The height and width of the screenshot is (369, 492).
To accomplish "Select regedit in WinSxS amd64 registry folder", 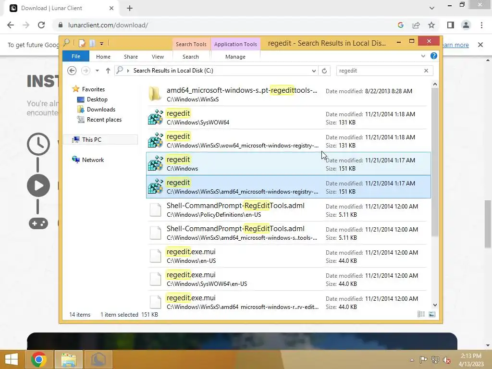I will click(288, 187).
